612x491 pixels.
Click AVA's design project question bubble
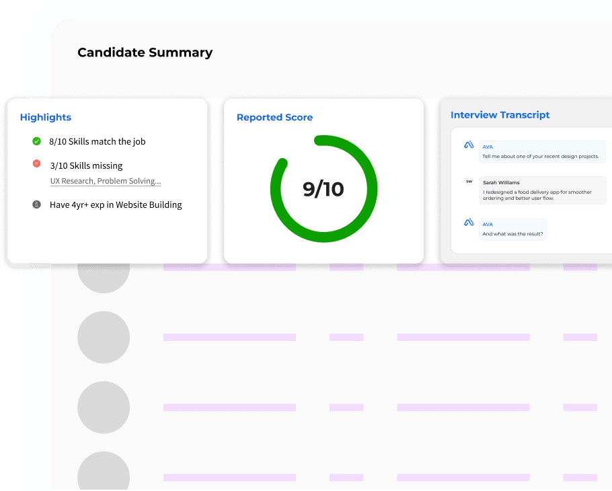click(542, 151)
